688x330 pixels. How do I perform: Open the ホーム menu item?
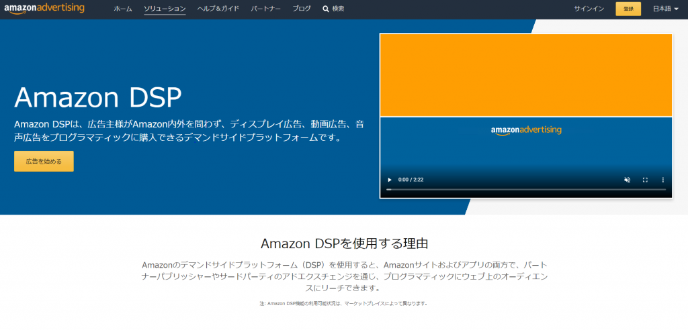pos(123,9)
